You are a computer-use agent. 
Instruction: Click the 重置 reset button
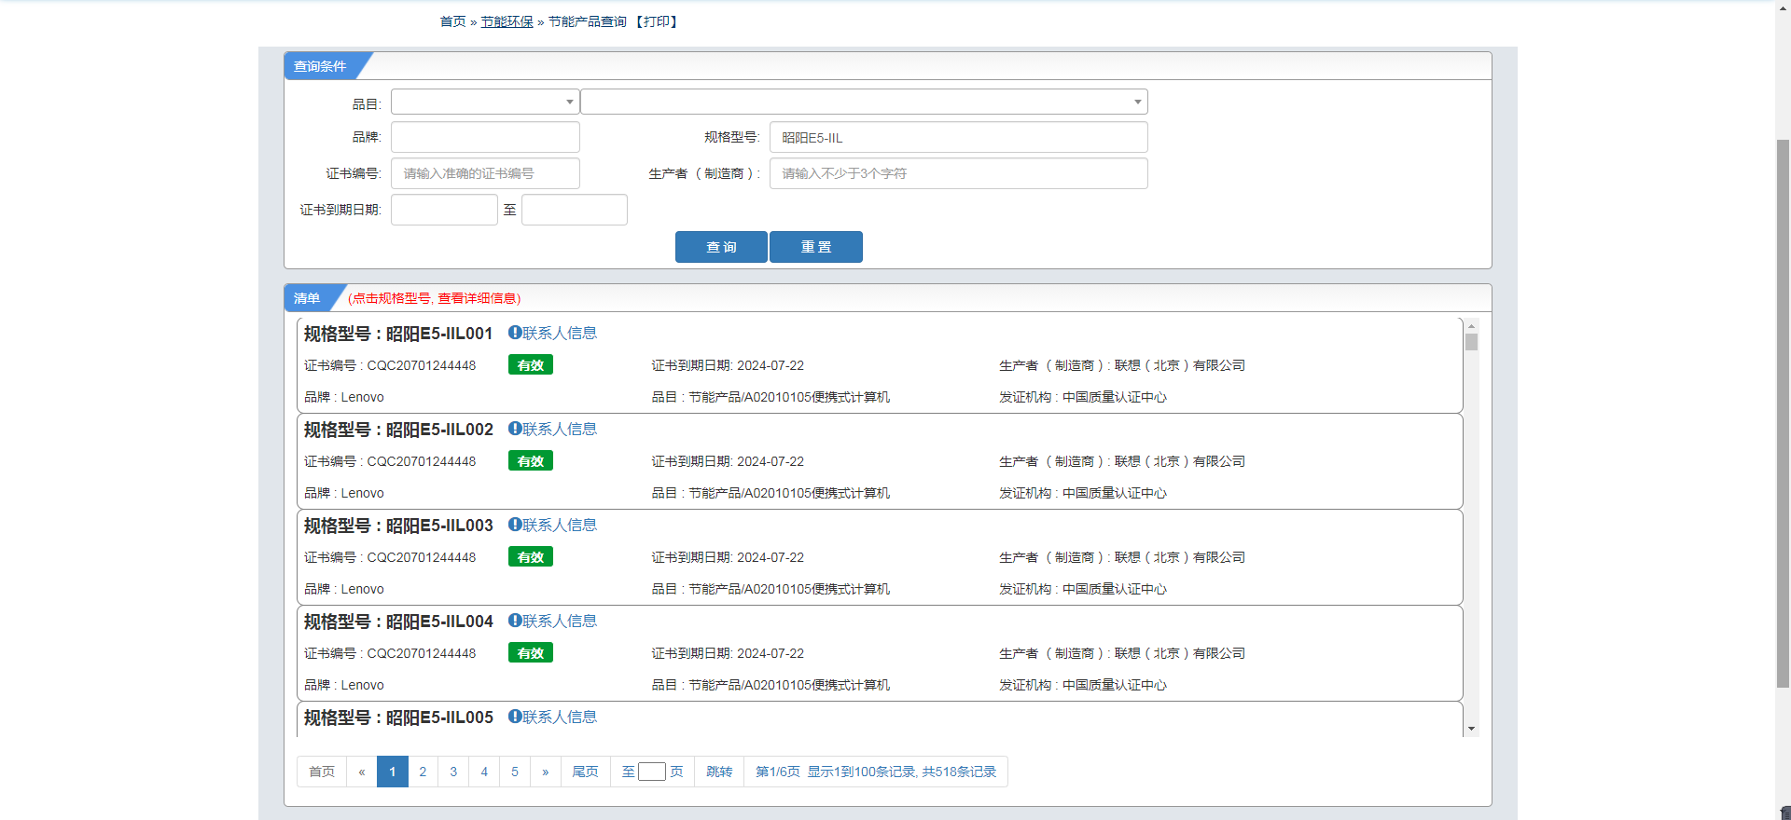816,247
